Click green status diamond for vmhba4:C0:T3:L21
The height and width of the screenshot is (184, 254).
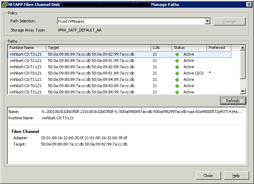click(x=177, y=55)
